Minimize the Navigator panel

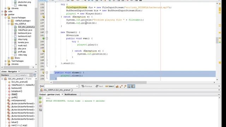36,72
